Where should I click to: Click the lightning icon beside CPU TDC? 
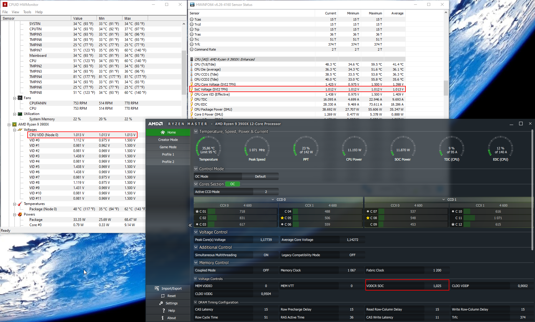point(192,99)
